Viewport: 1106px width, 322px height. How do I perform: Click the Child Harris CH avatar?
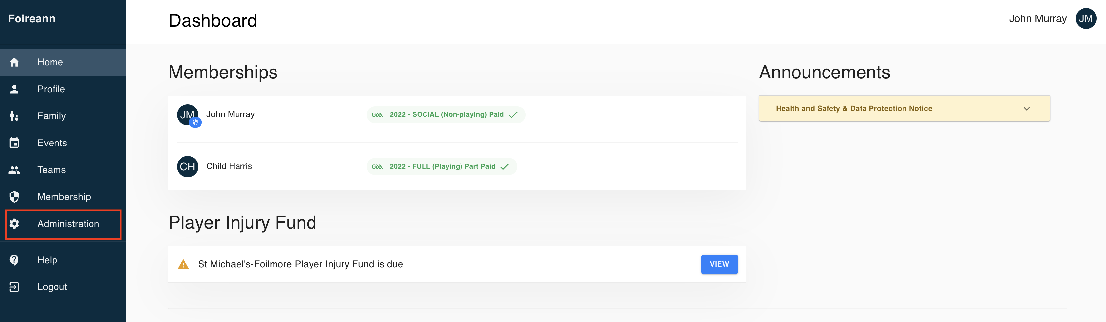[188, 166]
